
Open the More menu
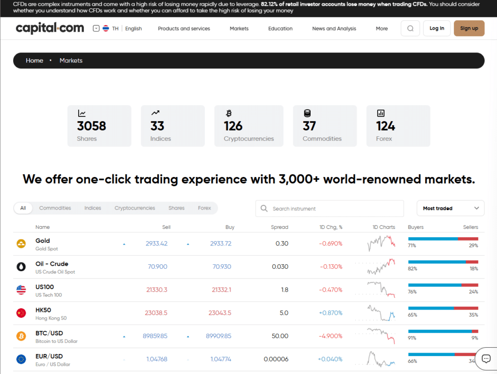tap(381, 29)
